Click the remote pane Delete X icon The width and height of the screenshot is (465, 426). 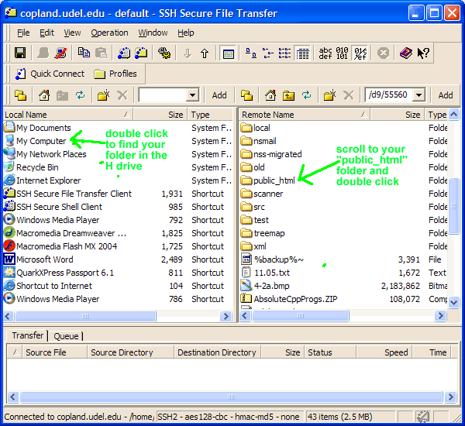click(x=349, y=95)
